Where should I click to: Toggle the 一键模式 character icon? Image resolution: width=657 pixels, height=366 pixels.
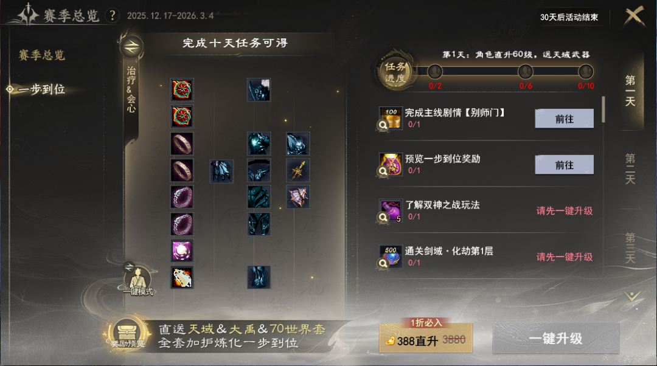(138, 279)
